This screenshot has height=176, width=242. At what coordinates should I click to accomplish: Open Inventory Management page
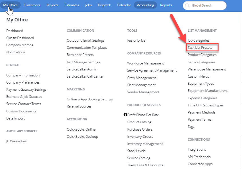tap(145, 144)
